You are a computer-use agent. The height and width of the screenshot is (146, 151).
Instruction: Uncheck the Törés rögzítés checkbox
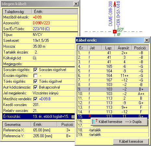click(35, 81)
